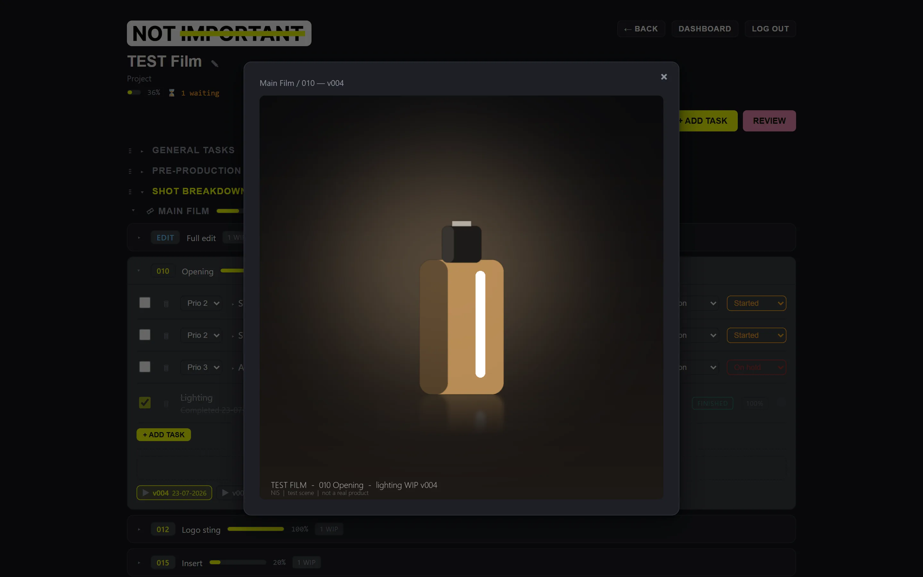Close the v004 preview modal
The image size is (923, 577).
tap(664, 77)
